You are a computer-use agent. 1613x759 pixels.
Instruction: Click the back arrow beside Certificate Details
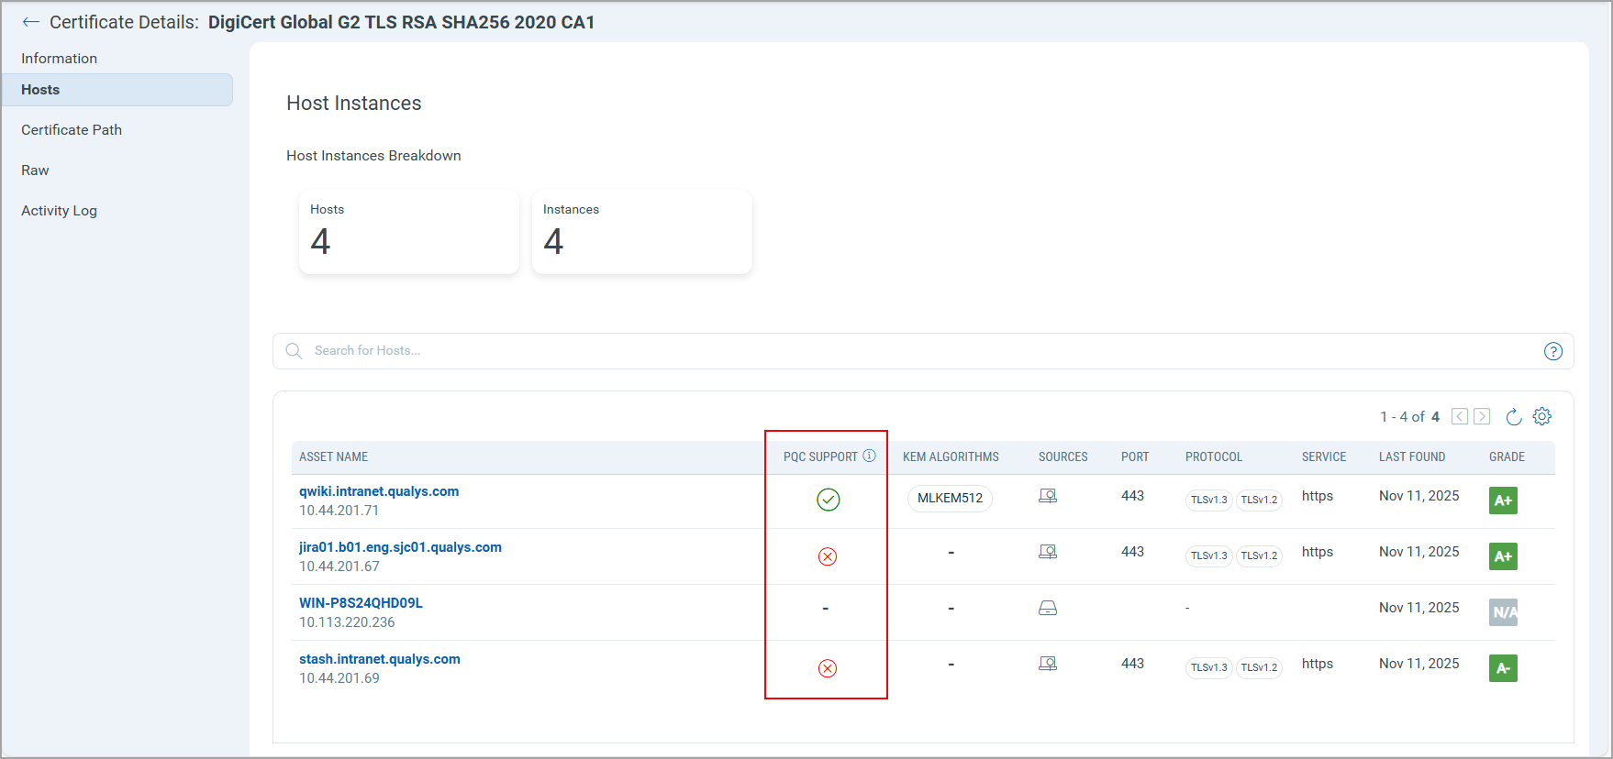click(x=31, y=22)
